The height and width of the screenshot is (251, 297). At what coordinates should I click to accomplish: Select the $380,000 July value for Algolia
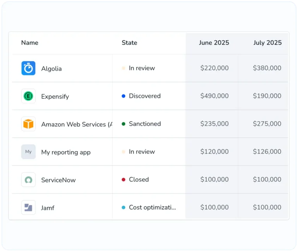tap(267, 68)
